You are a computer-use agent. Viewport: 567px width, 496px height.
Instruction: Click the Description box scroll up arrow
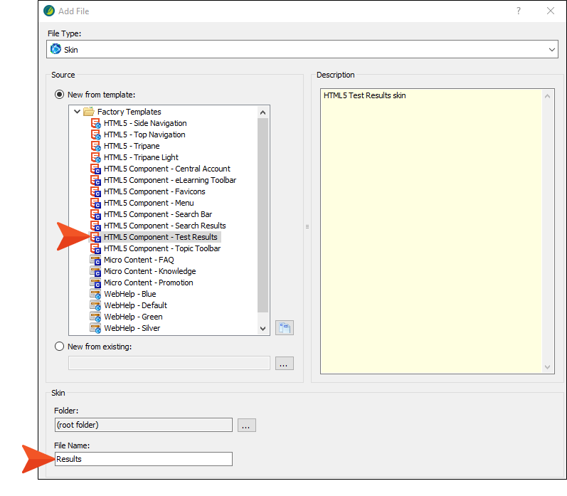click(548, 96)
